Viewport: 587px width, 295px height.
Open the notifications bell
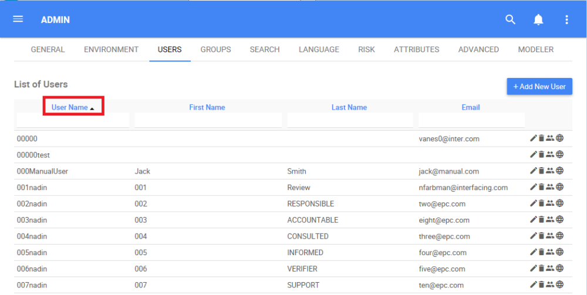click(538, 20)
